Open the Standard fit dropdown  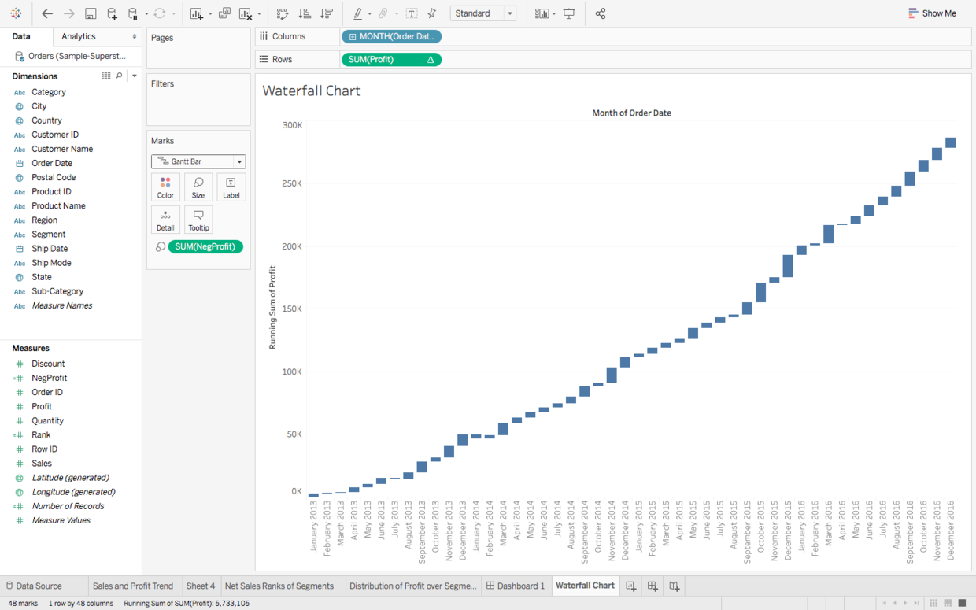click(x=483, y=13)
